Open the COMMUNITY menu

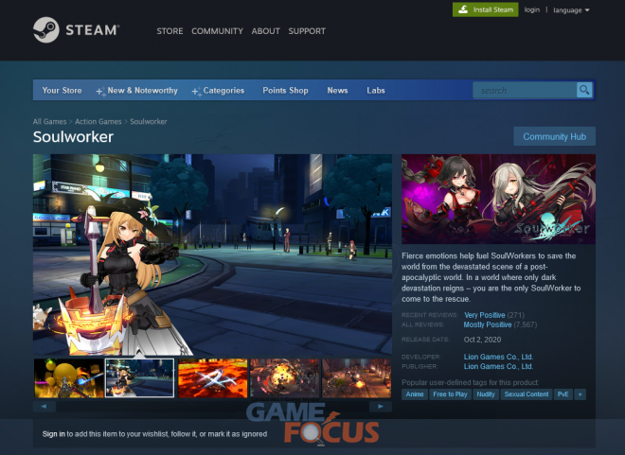tap(217, 31)
